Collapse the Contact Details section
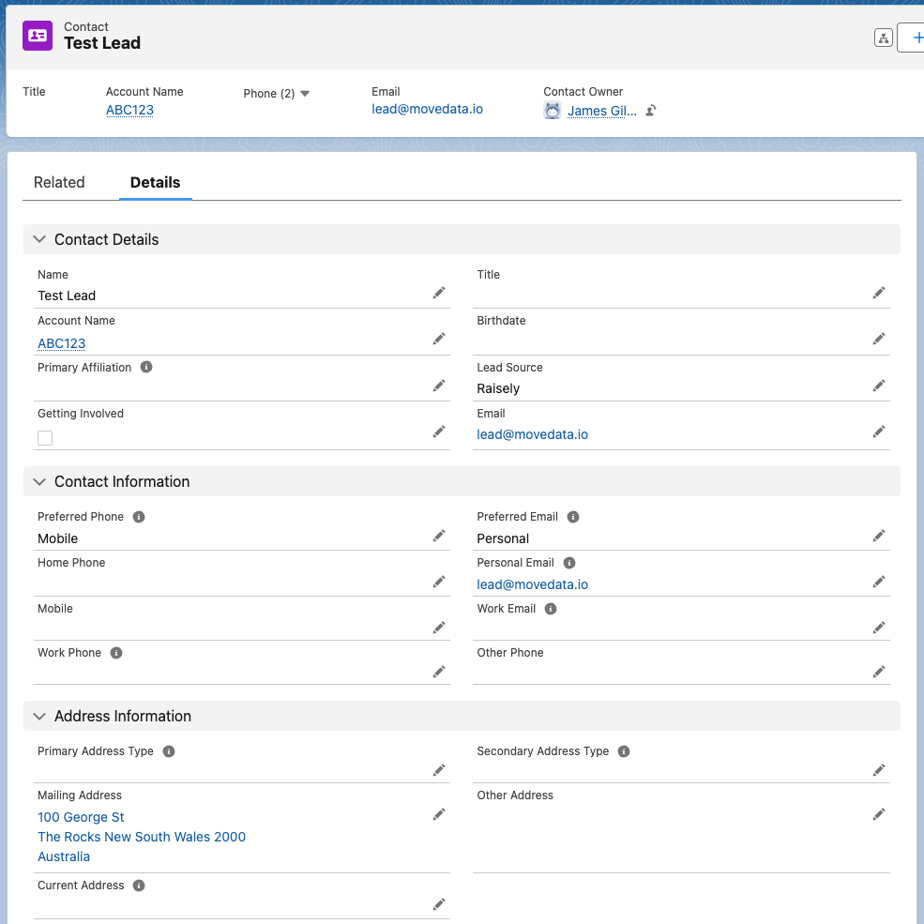Screen dimensions: 924x924 [39, 239]
